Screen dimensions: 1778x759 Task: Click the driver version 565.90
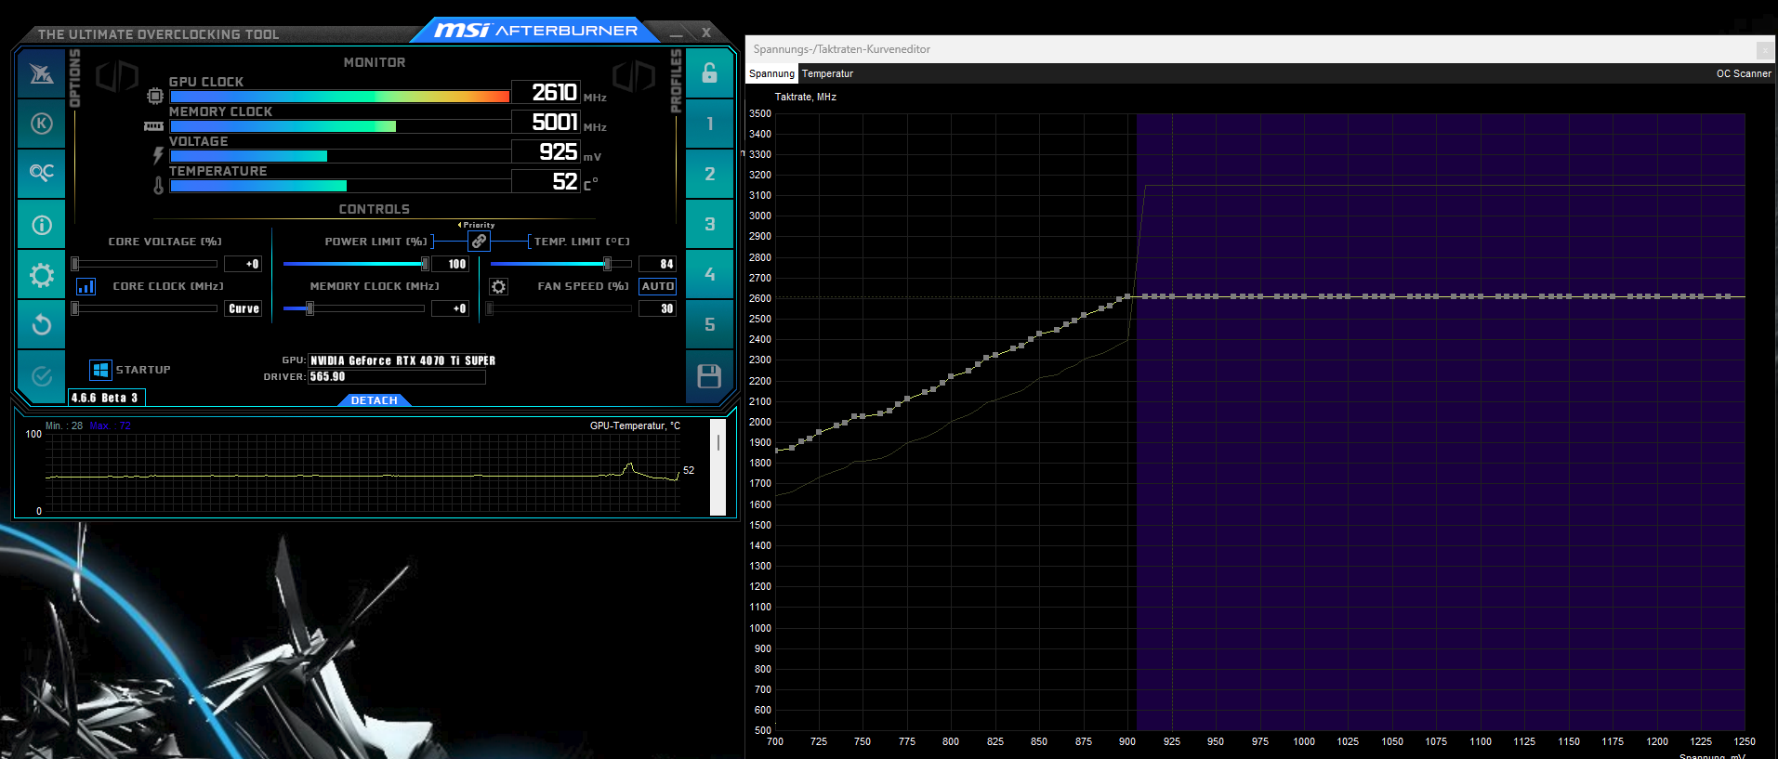(397, 377)
